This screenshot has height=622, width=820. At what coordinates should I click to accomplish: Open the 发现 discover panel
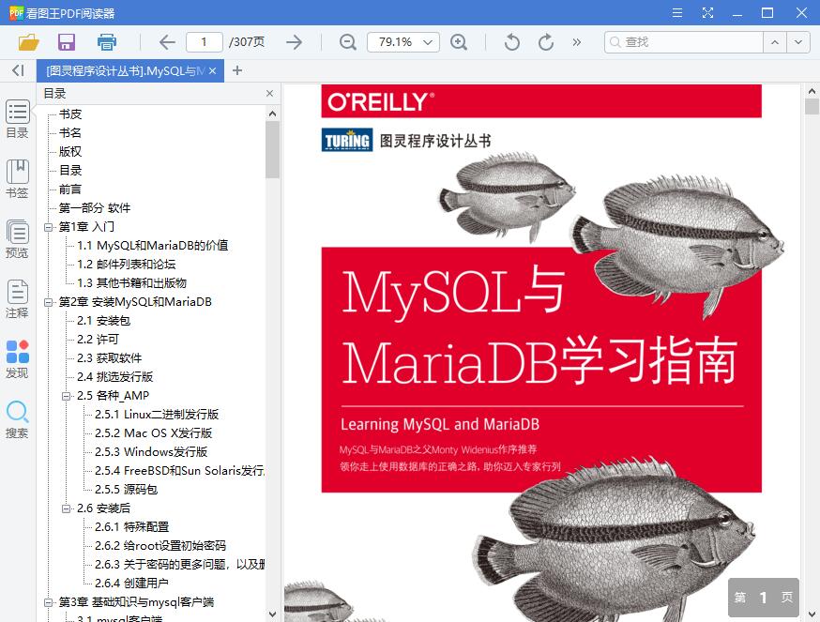pos(17,359)
